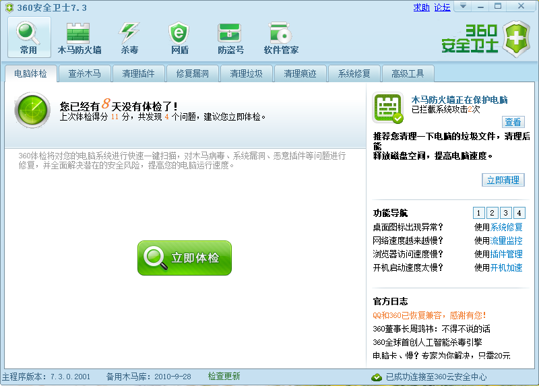Open news 电脑卡、慢？专家为你解决

[x=441, y=356]
